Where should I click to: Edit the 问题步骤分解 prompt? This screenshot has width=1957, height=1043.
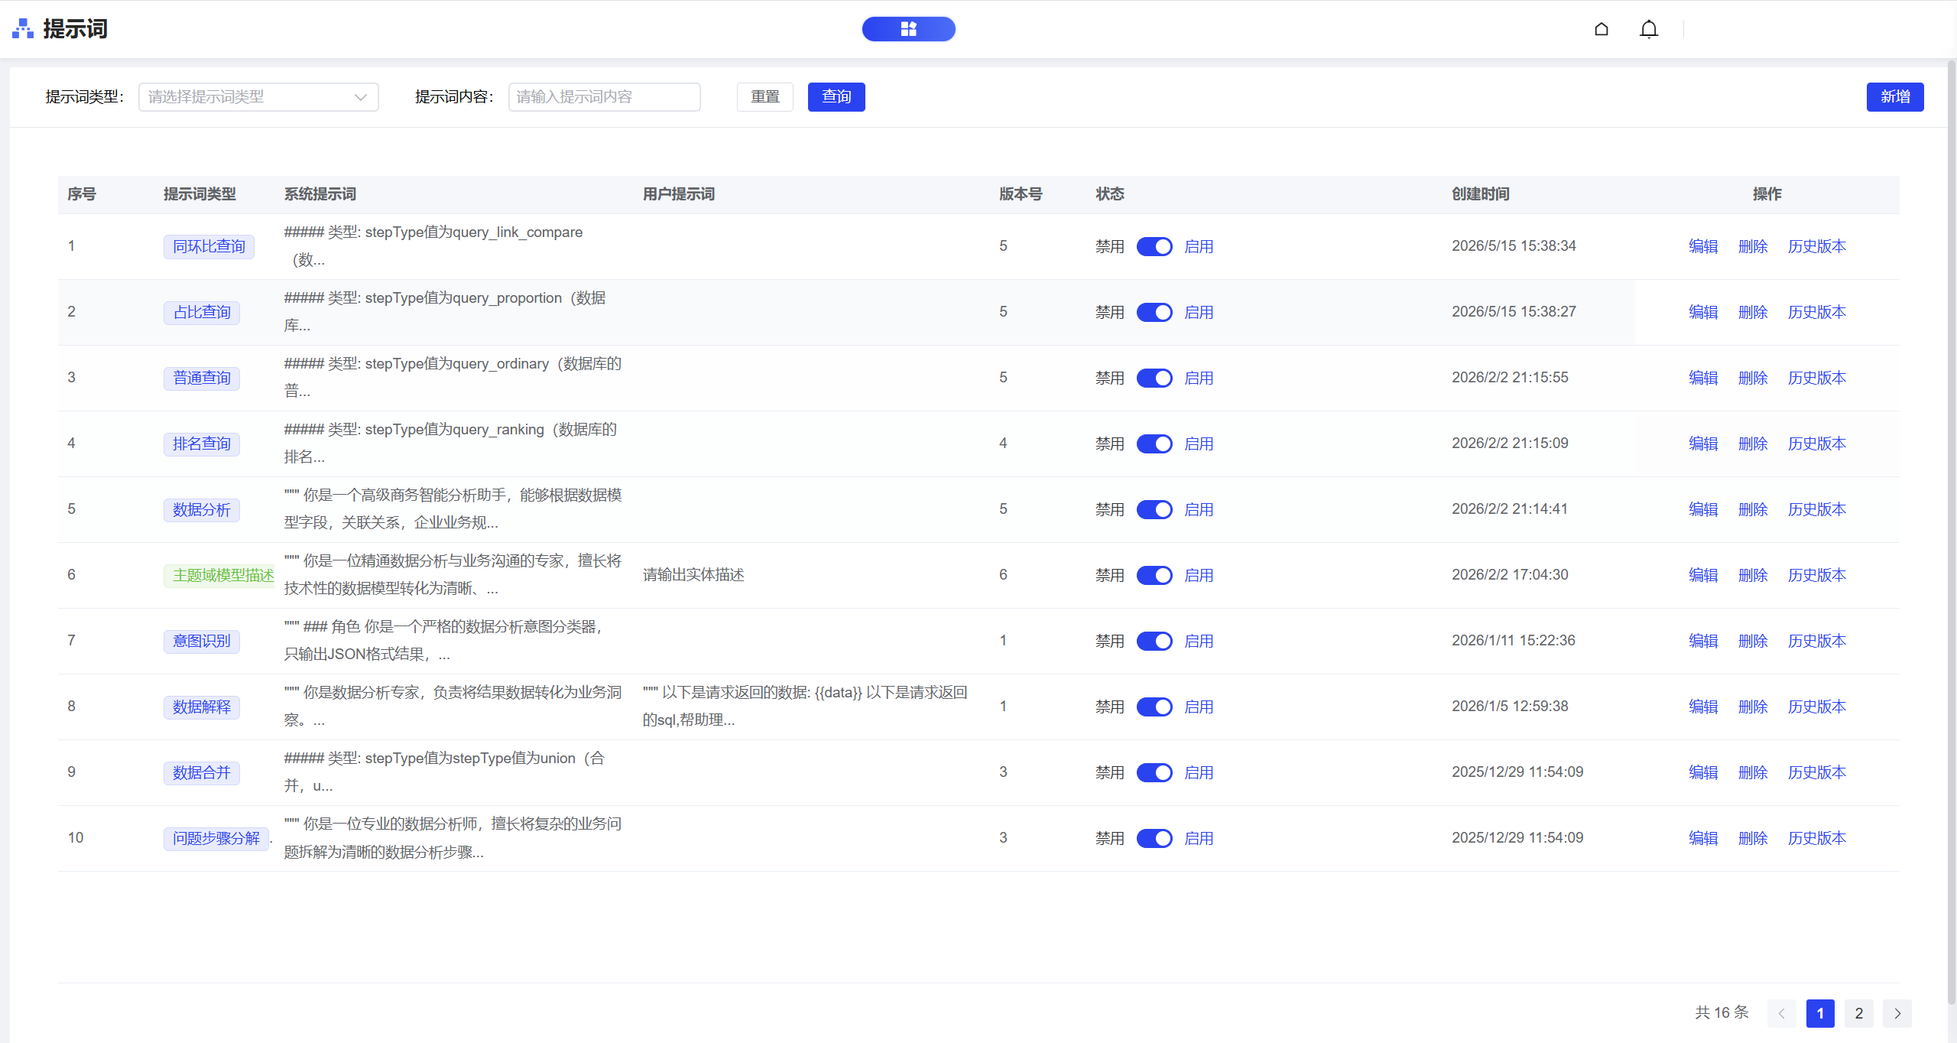click(1703, 838)
